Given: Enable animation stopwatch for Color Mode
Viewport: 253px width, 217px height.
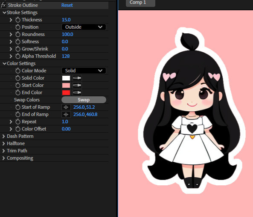Looking at the screenshot, I should pos(18,71).
